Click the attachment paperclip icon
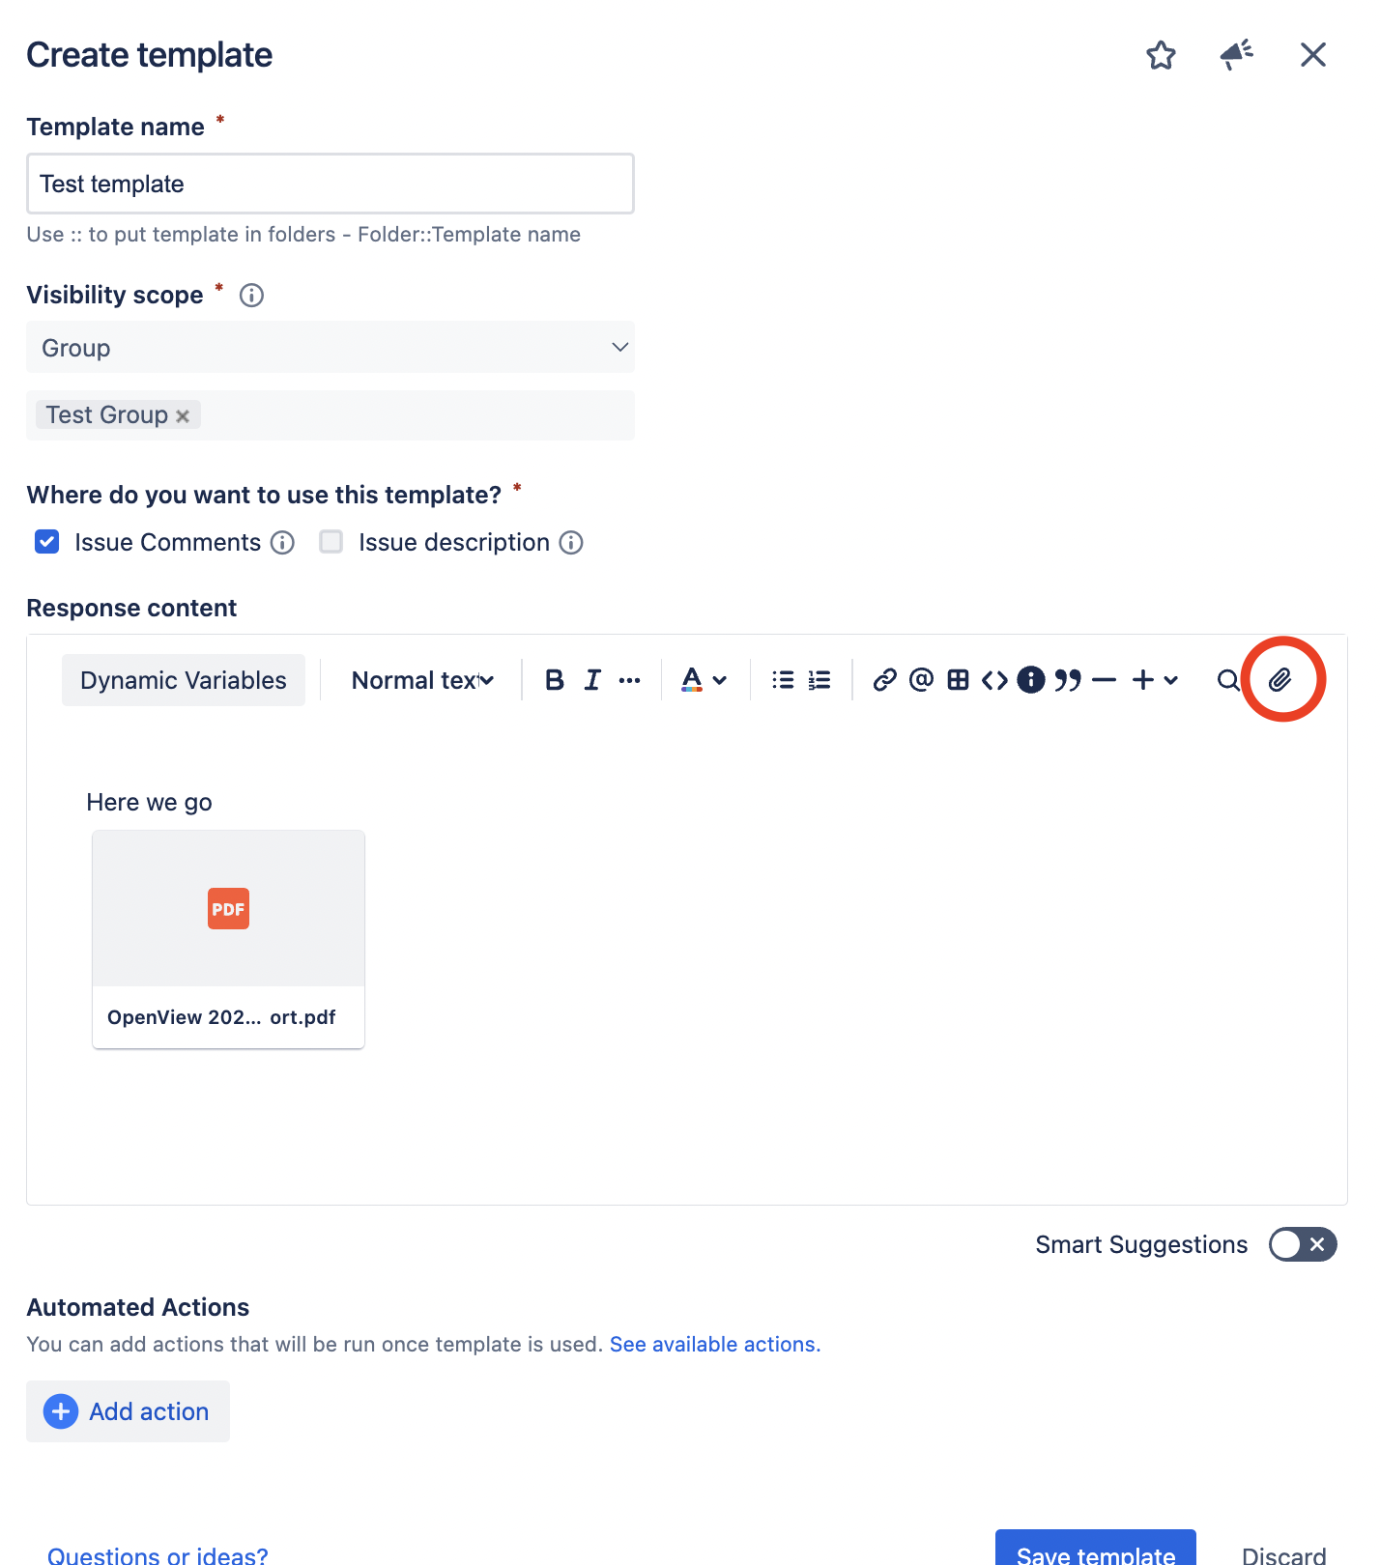 point(1282,679)
